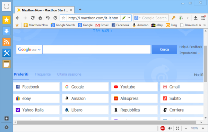Open the Downloads sidebar panel
This screenshot has width=208, height=132.
[6, 31]
